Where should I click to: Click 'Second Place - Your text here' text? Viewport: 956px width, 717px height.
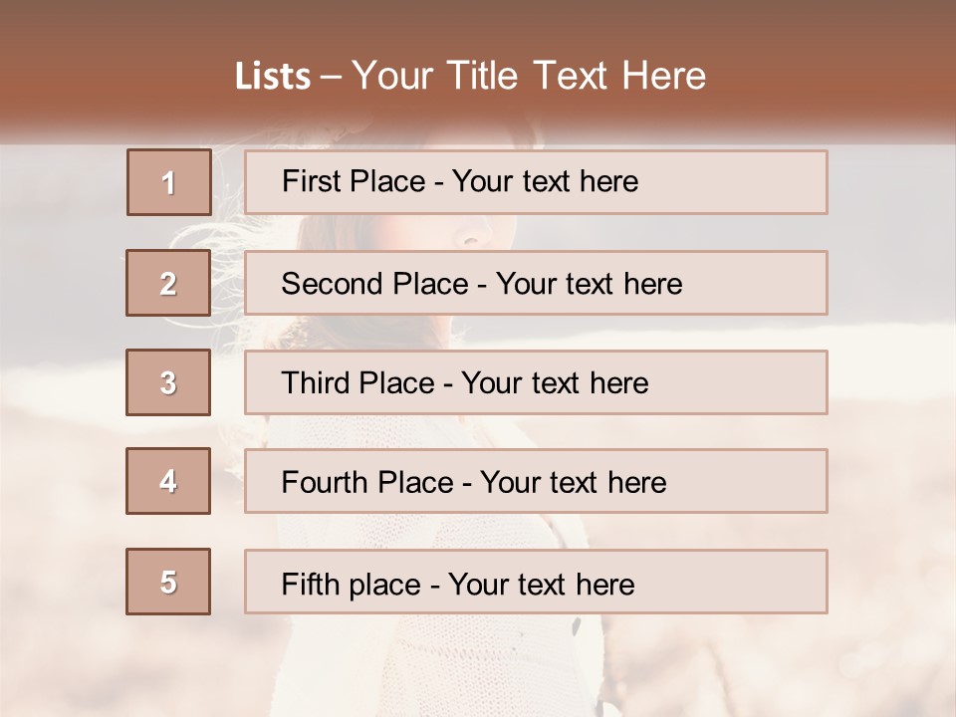(482, 284)
